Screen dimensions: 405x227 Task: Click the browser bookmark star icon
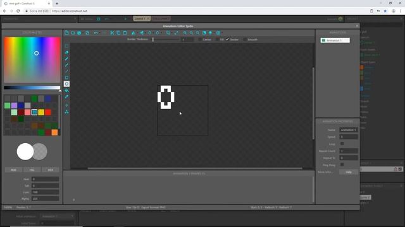coord(385,11)
